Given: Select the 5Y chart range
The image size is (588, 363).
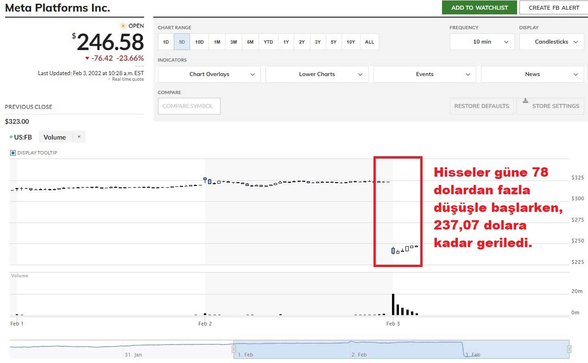Looking at the screenshot, I should [x=334, y=42].
